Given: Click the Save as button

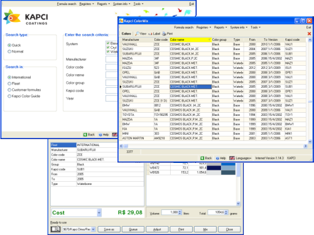Looking at the screenshot, I should coord(109,229).
